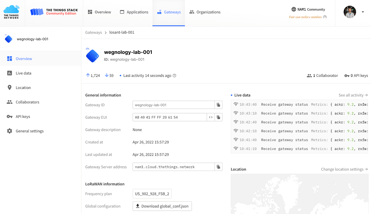The width and height of the screenshot is (371, 214).
Task: Open the See all activity link
Action: [353, 95]
